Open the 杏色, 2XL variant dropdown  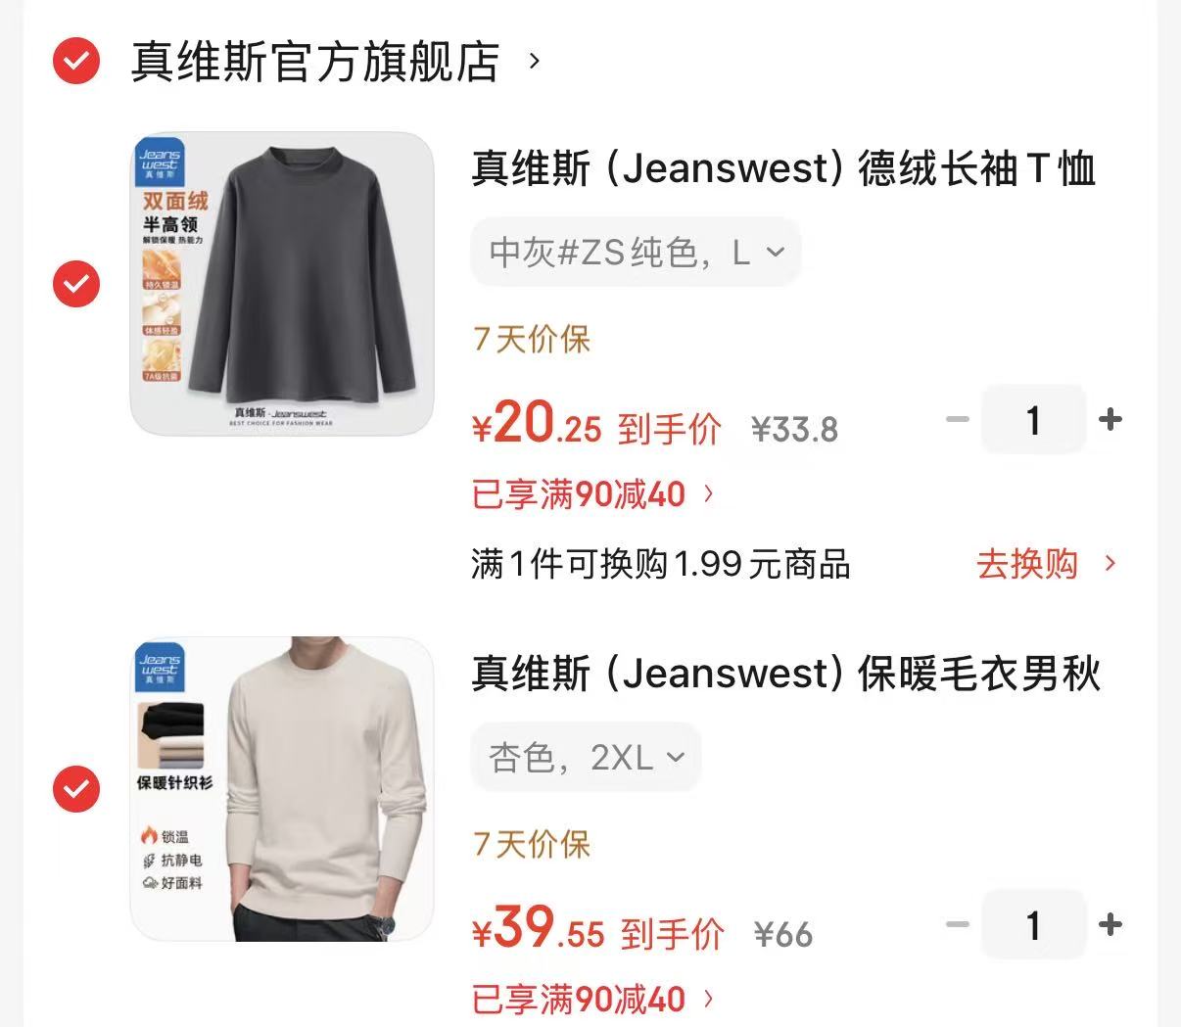[586, 758]
